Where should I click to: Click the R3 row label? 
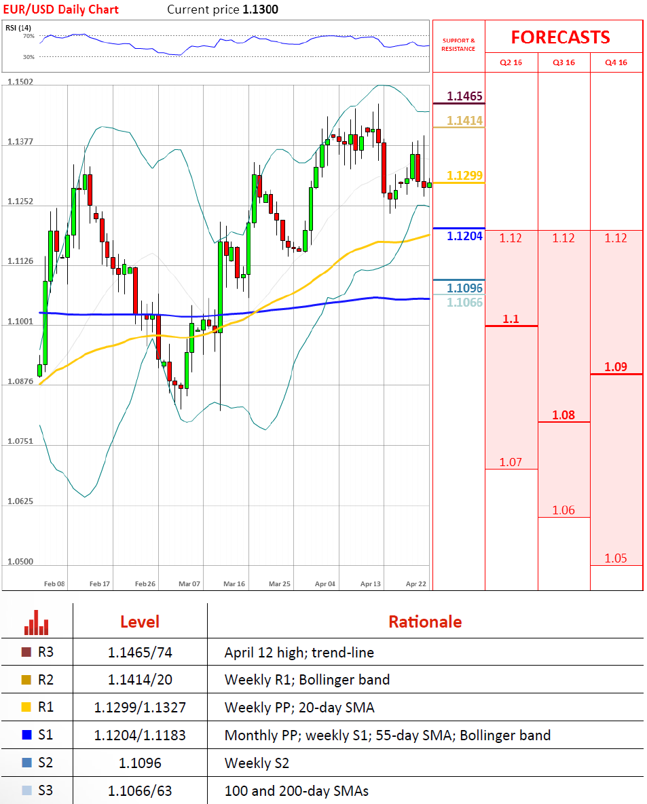[45, 652]
